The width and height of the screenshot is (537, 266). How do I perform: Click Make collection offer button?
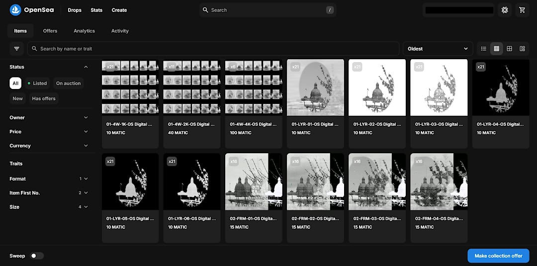coord(498,256)
